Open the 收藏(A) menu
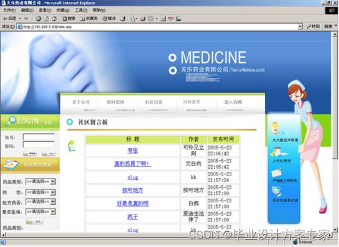Screen dimensions: 339x247 click(63, 10)
